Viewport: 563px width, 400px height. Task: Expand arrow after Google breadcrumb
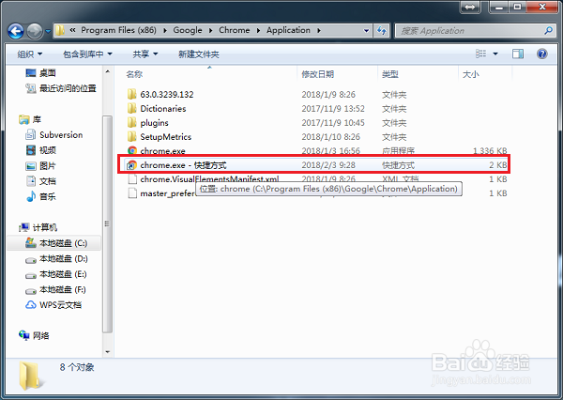coord(210,31)
